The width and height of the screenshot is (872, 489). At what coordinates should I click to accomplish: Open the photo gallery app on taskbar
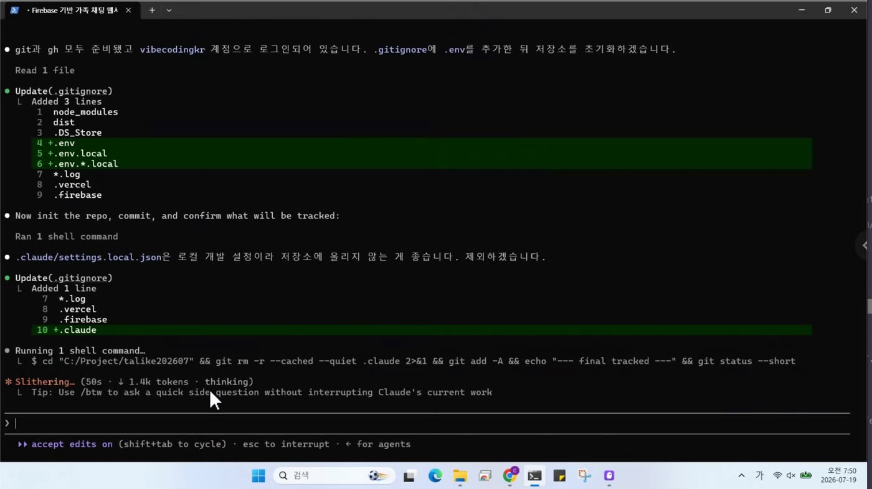click(485, 476)
